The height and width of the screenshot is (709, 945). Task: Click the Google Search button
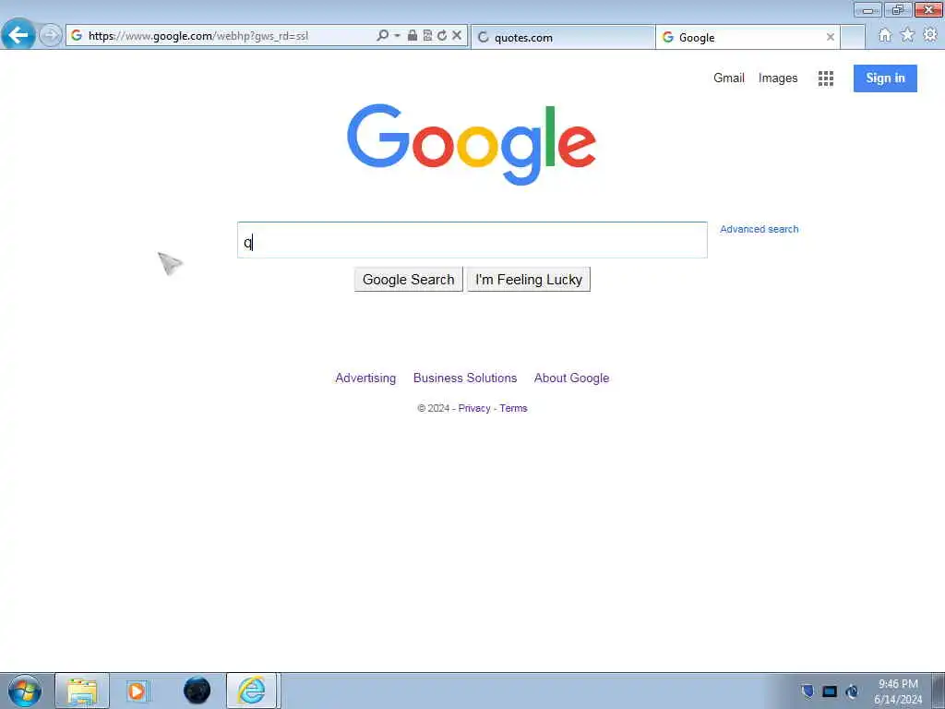pyautogui.click(x=408, y=280)
